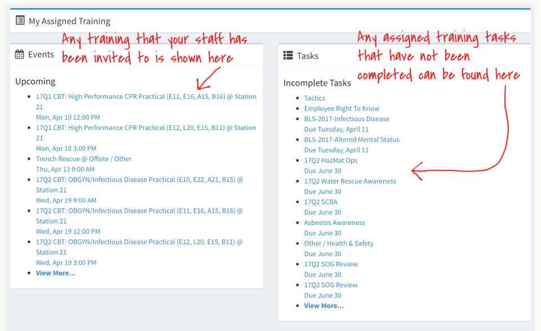Open the BLS-2017-Infectious Disease task
The image size is (541, 331).
(x=347, y=119)
